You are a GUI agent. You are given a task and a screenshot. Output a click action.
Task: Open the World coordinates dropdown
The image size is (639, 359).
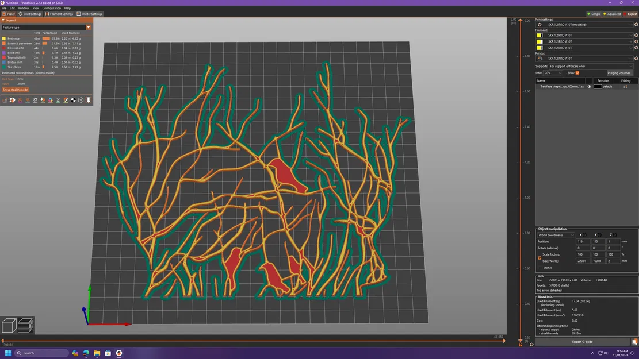click(x=556, y=235)
